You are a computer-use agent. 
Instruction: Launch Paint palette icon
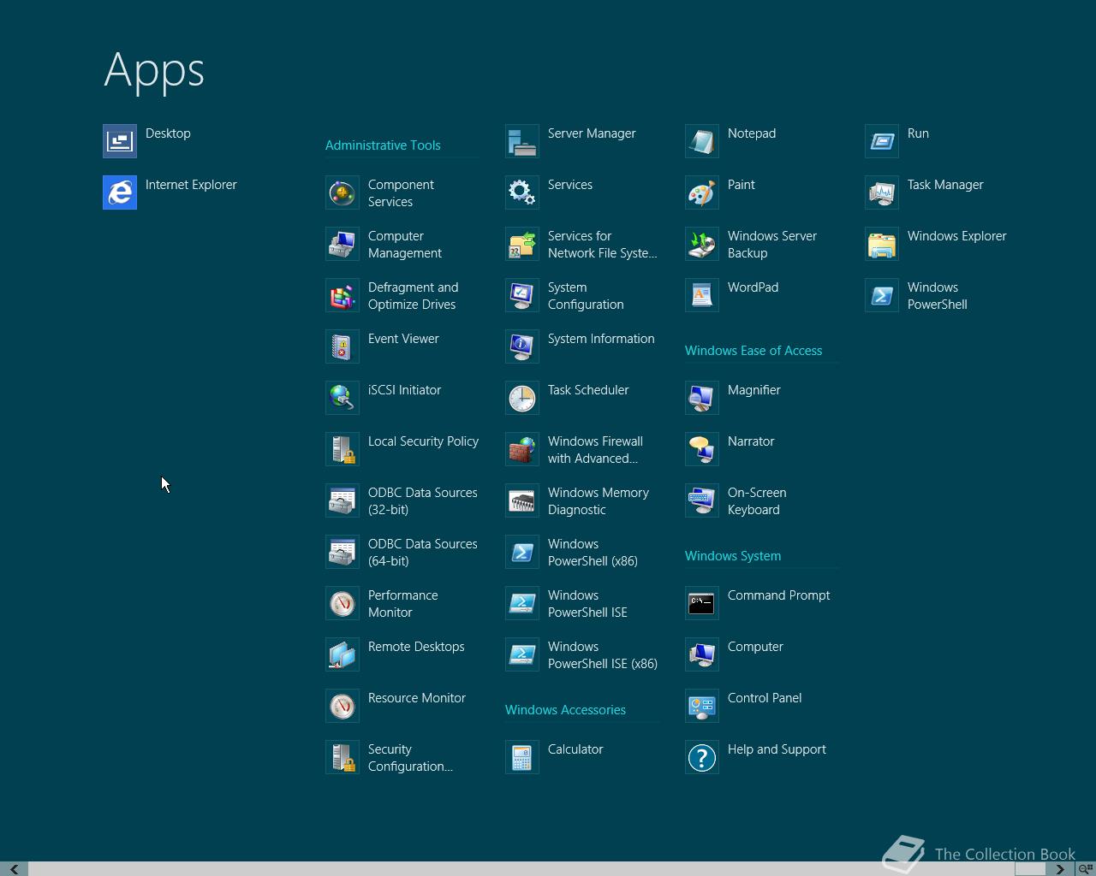point(702,192)
